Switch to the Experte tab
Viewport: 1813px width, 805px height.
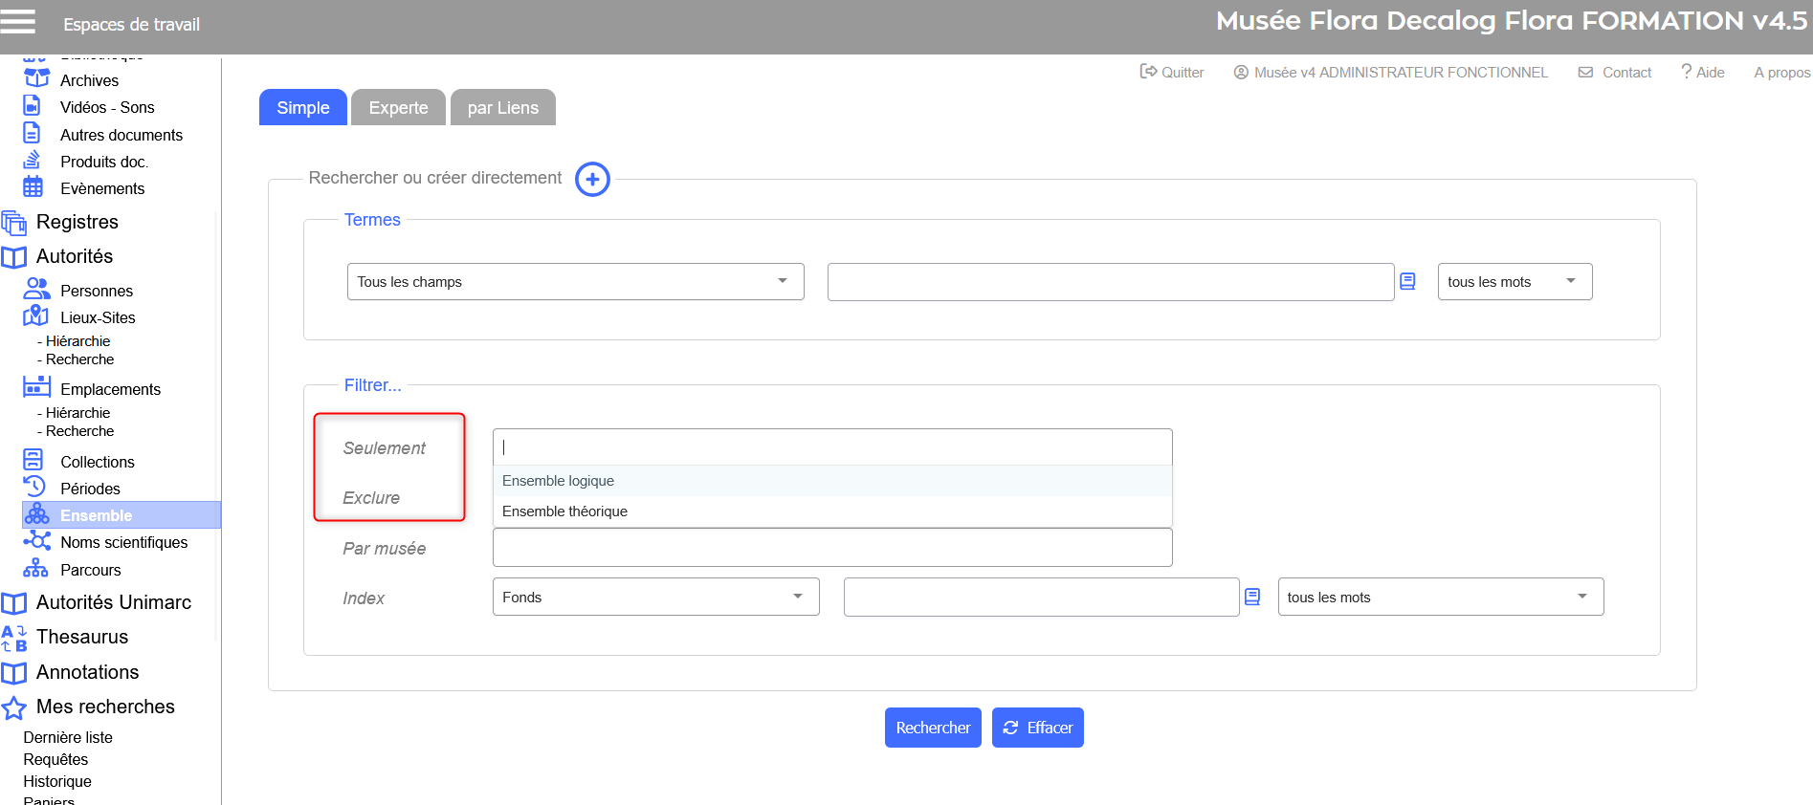pos(398,108)
